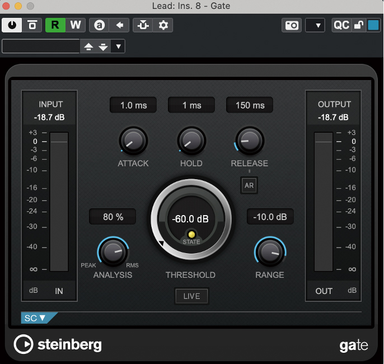Viewport: 384px width, 364px height.
Task: Click the Range -10.0 dB value field
Action: [270, 217]
